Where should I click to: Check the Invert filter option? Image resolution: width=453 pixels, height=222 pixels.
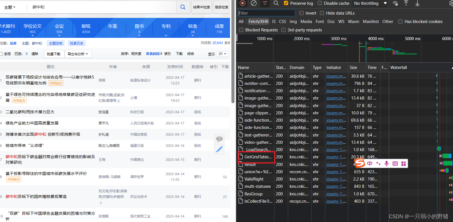tap(301, 13)
